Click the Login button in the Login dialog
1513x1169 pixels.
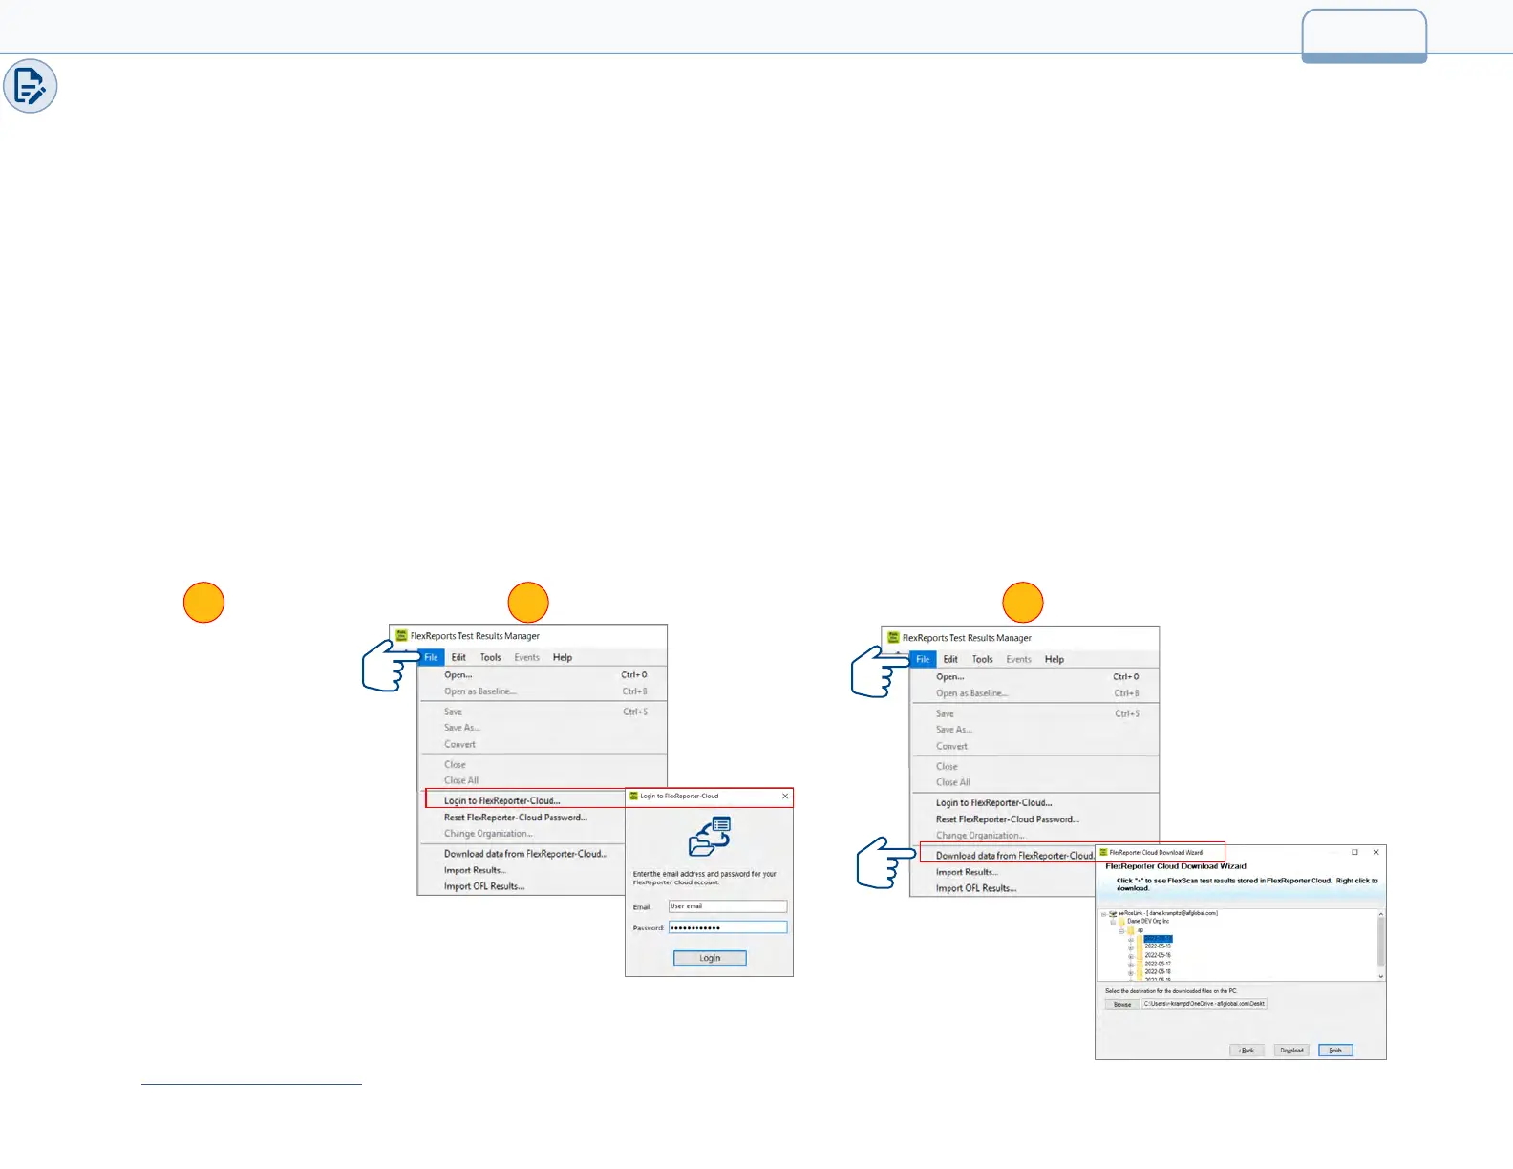[x=710, y=958]
